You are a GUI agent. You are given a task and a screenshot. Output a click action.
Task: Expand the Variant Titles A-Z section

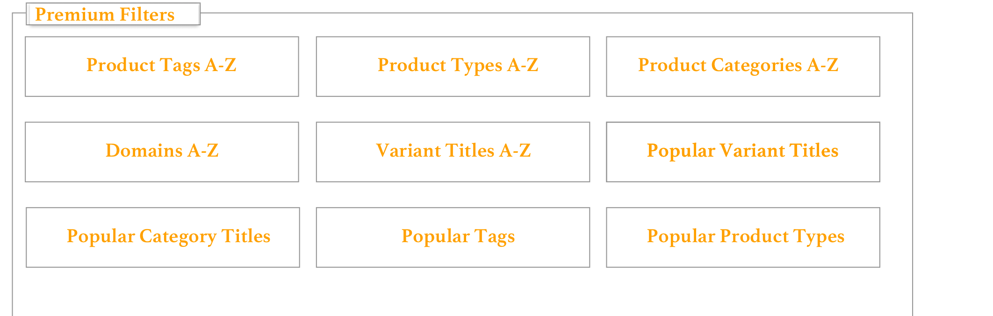(x=453, y=151)
